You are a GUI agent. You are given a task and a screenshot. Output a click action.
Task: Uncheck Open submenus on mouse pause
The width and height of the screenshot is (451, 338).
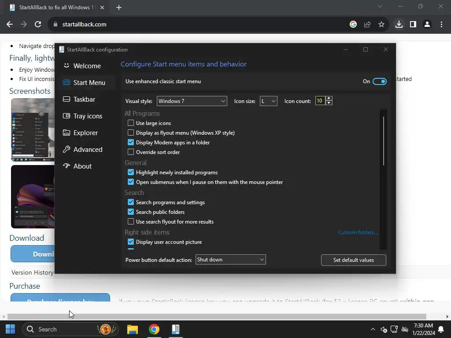(130, 182)
